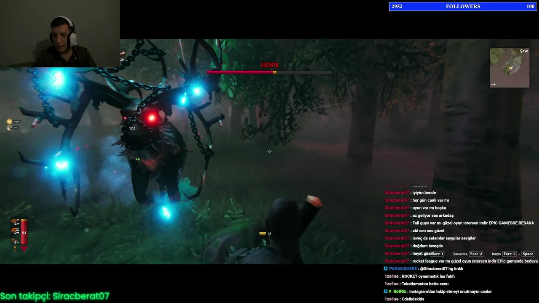Viewport: 539px width, 303px height.
Task: Click the 'isveç da selamlar saygılar sevgiler' message
Action: [444, 238]
